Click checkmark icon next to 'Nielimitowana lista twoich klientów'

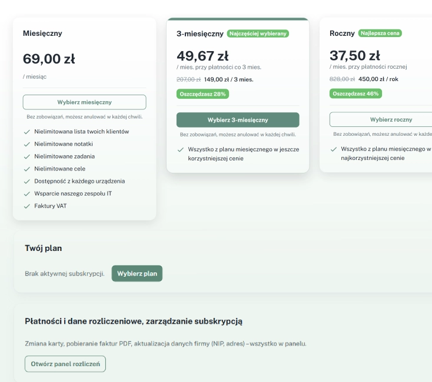[x=27, y=132]
